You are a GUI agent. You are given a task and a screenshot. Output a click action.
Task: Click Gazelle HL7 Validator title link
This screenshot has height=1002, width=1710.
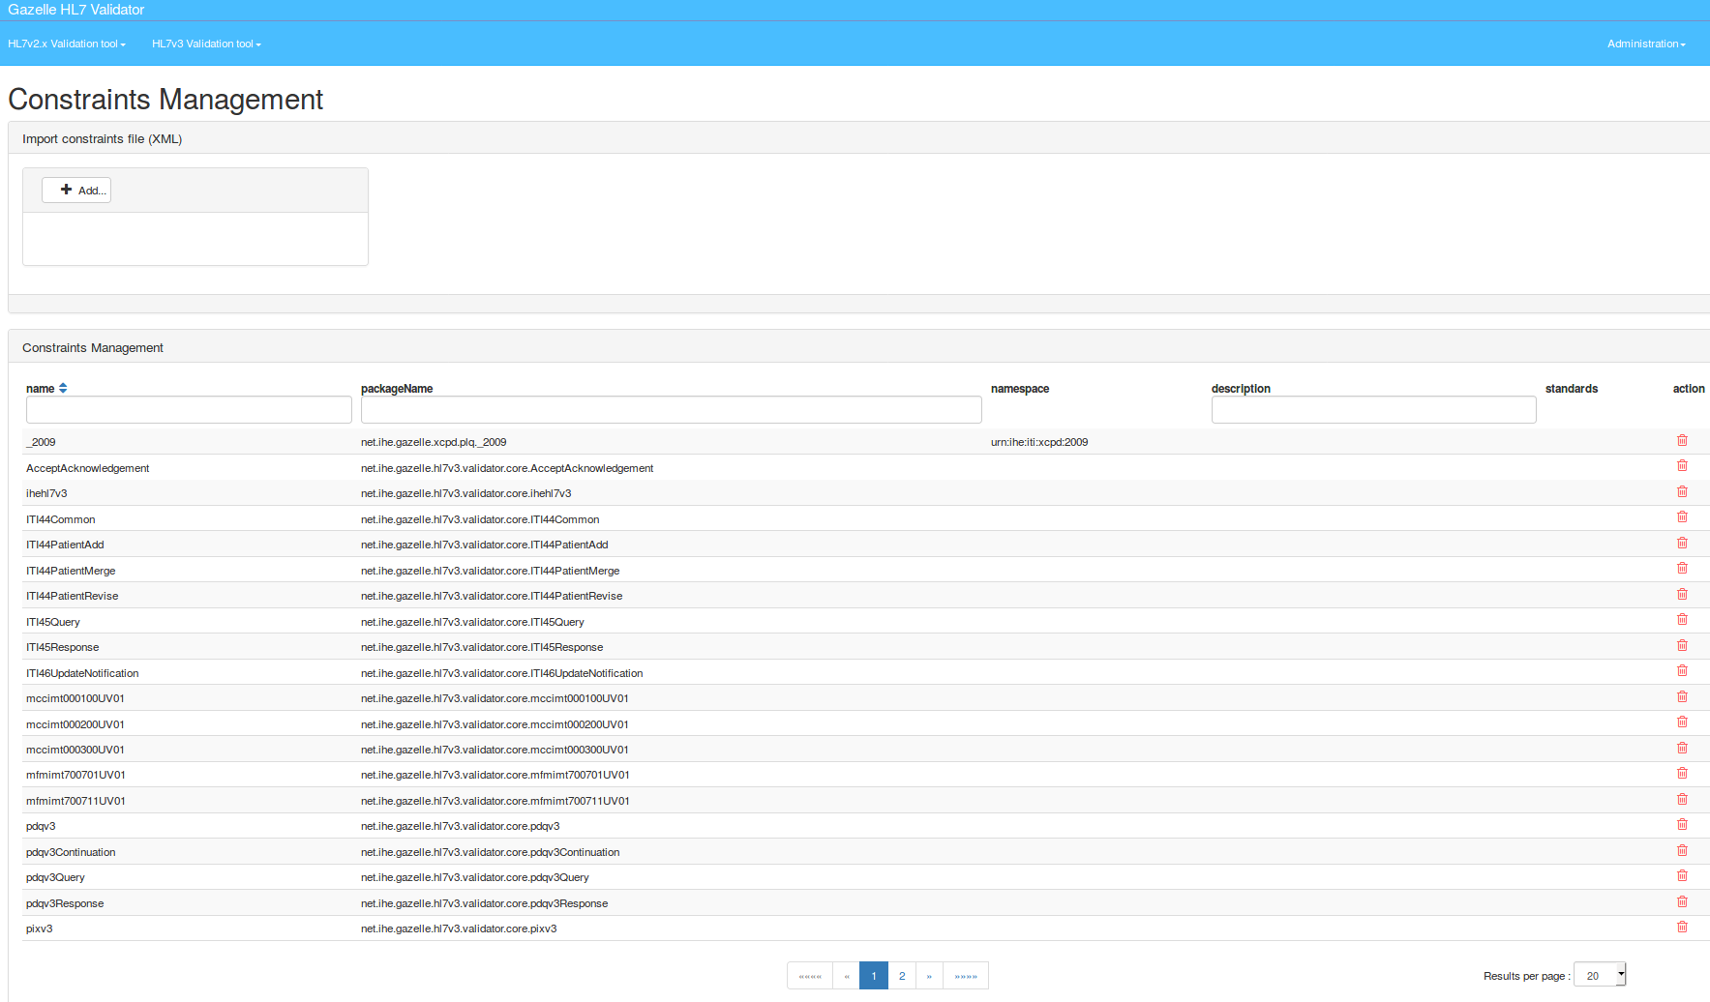(x=75, y=10)
